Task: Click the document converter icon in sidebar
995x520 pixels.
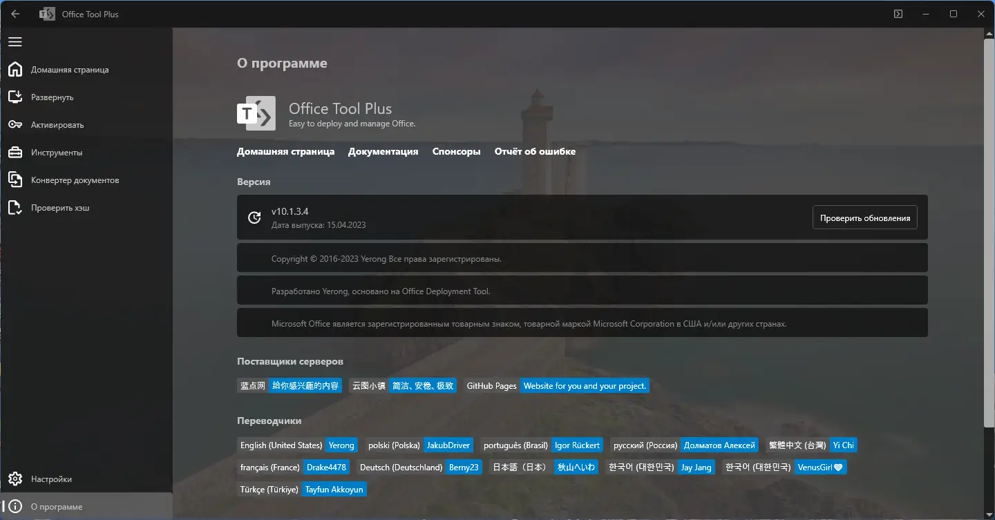Action: coord(15,180)
